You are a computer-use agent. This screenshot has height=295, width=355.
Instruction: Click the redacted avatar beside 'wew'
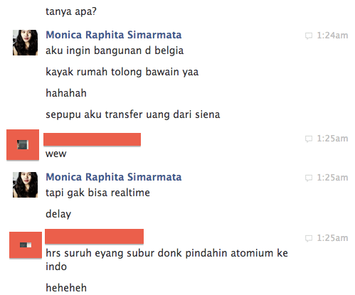tap(23, 145)
